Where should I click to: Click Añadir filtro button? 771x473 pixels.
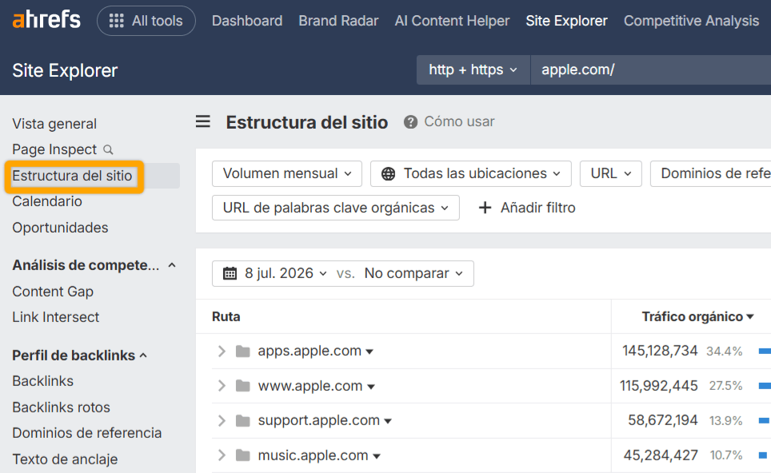click(527, 208)
